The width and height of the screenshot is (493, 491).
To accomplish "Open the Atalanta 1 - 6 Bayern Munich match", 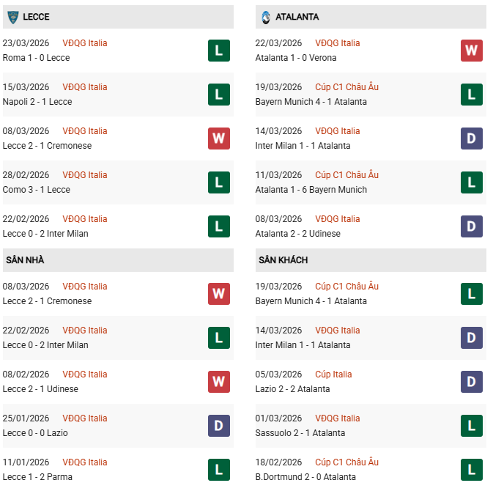I will click(311, 190).
